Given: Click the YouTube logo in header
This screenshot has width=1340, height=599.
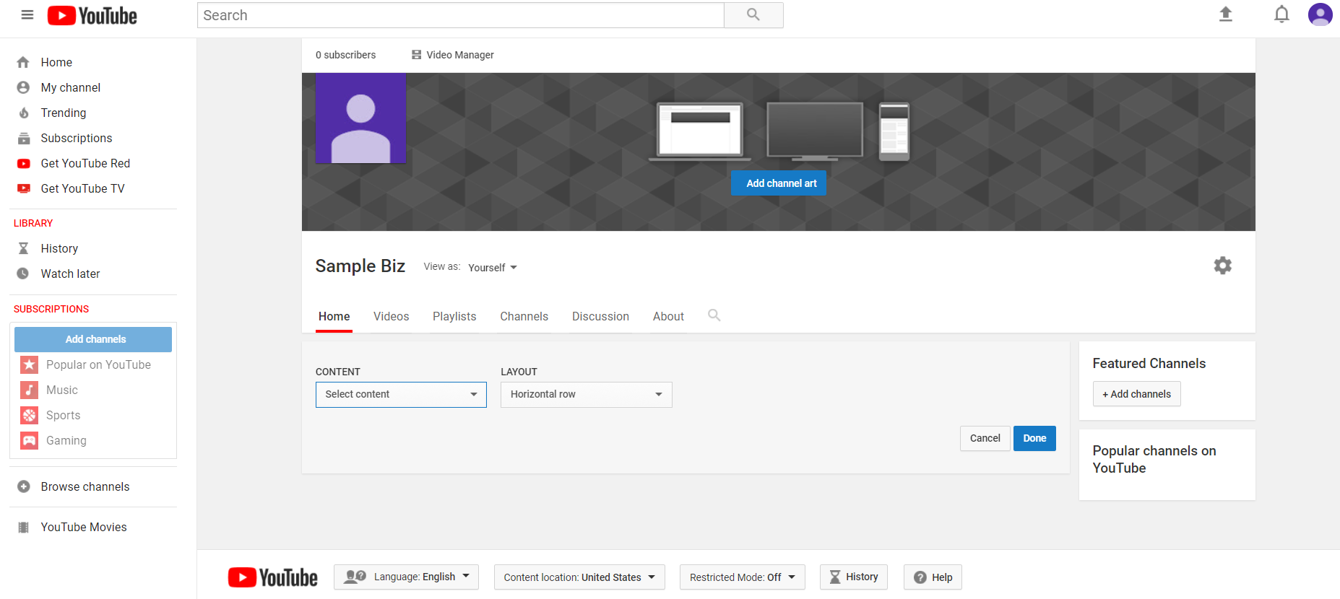Looking at the screenshot, I should click(x=92, y=16).
